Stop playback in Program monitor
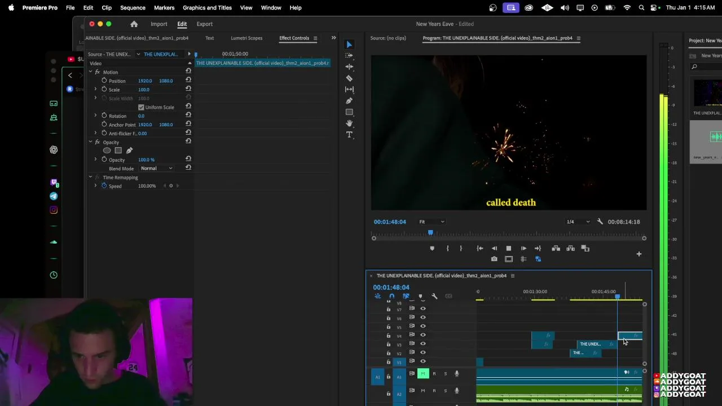Screen dimensions: 722x406 tap(508, 248)
